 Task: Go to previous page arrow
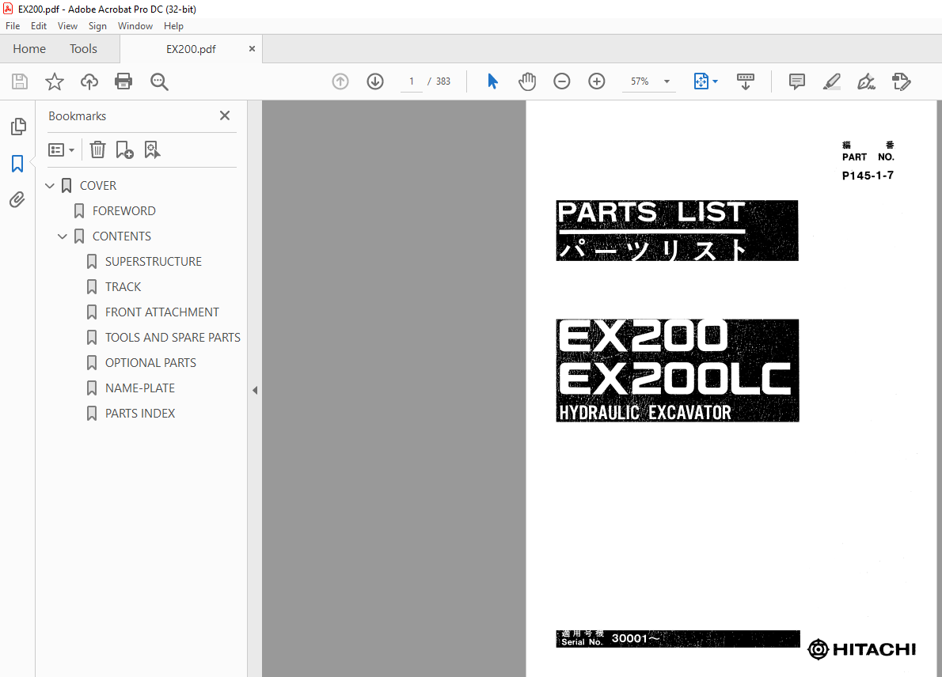[x=340, y=81]
